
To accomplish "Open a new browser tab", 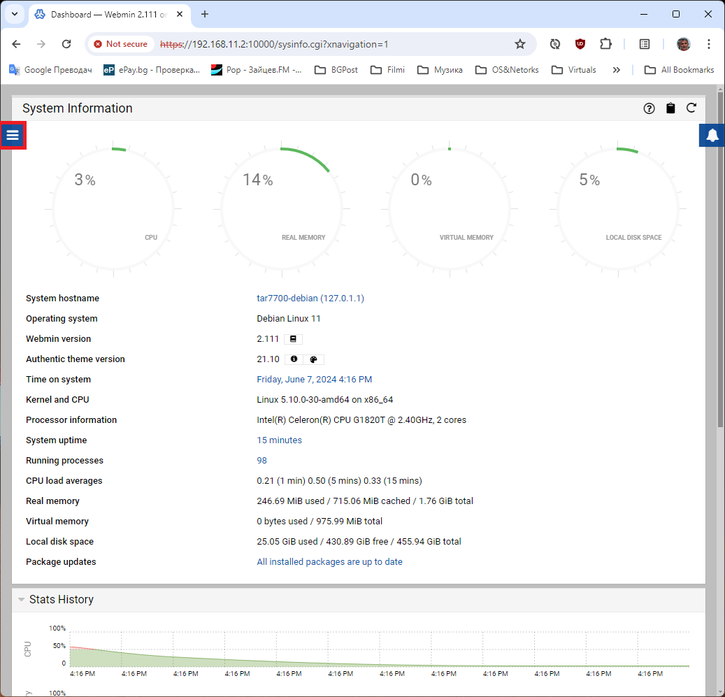I will [205, 14].
